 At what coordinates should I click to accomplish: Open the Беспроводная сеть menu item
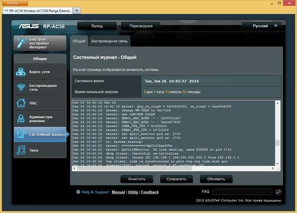(40, 87)
